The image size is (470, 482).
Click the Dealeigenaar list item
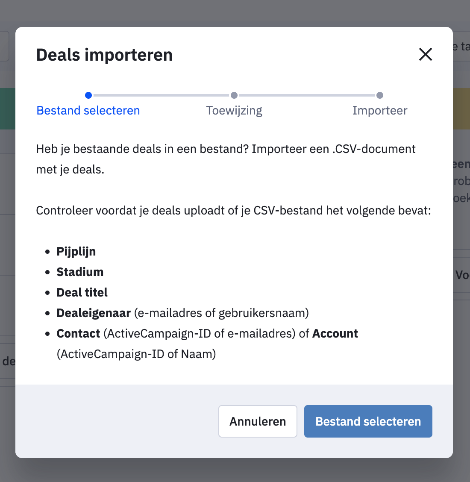click(x=182, y=313)
